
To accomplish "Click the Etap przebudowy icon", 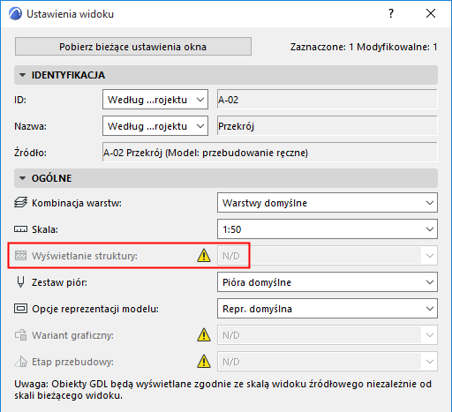I will pyautogui.click(x=21, y=362).
